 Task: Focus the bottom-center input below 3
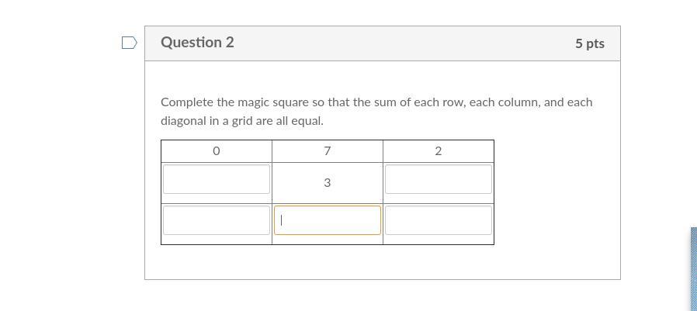pyautogui.click(x=327, y=220)
